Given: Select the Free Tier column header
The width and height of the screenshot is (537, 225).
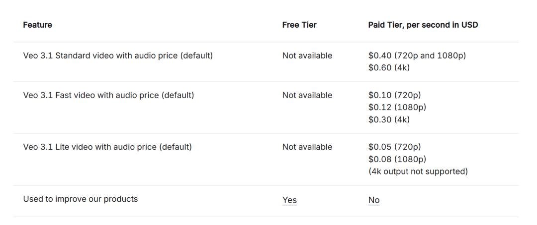Looking at the screenshot, I should pos(299,25).
